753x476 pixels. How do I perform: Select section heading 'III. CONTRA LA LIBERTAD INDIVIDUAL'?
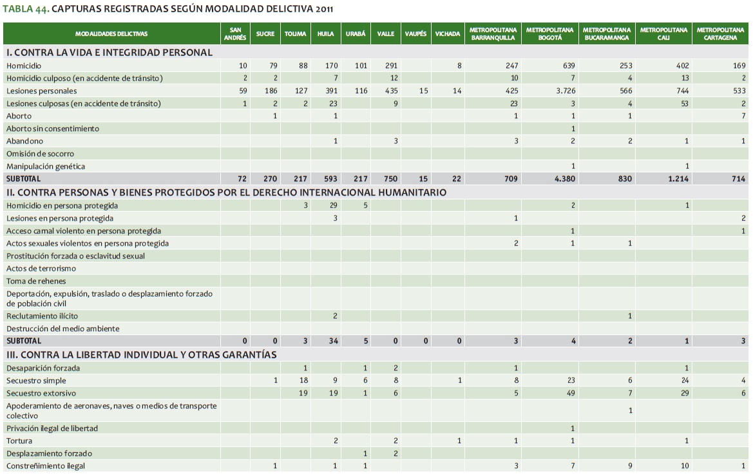point(141,354)
